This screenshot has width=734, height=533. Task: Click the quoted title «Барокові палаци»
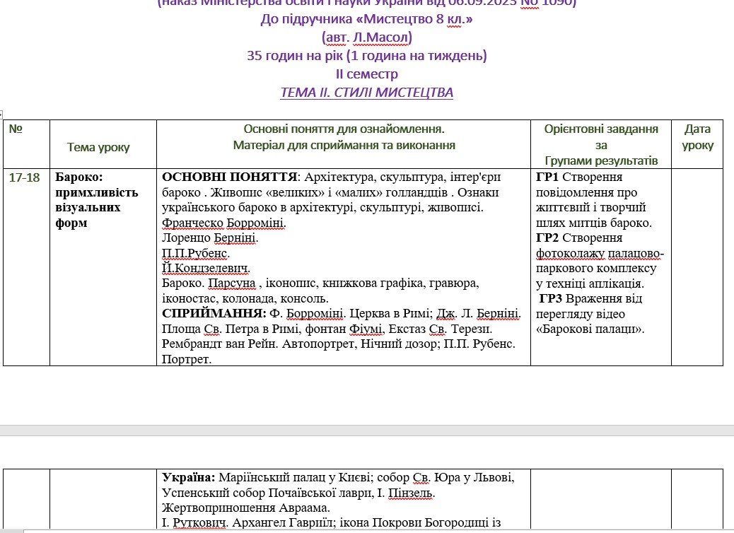click(x=590, y=329)
